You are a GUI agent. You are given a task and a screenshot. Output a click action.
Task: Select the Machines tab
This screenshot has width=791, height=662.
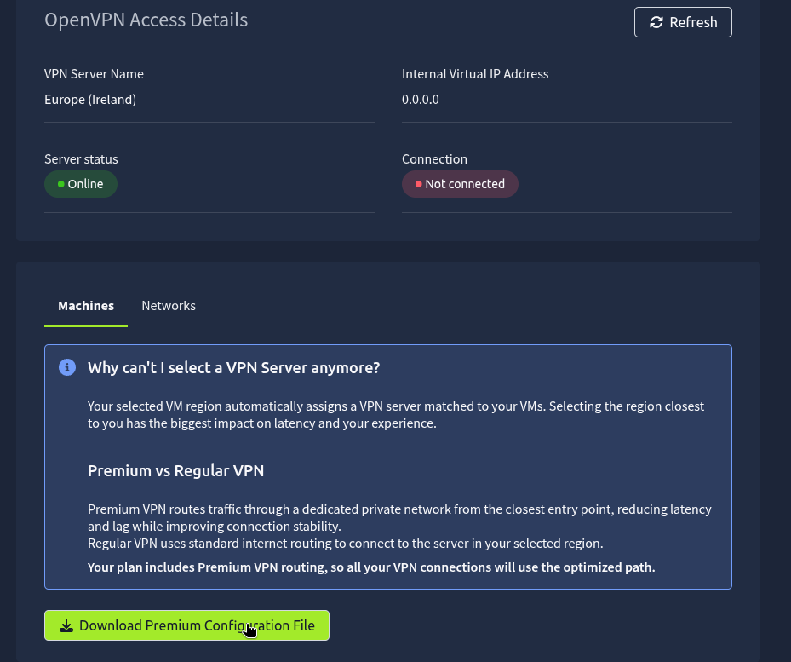point(86,306)
